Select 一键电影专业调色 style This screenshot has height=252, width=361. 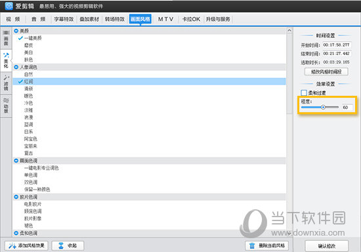[41, 168]
